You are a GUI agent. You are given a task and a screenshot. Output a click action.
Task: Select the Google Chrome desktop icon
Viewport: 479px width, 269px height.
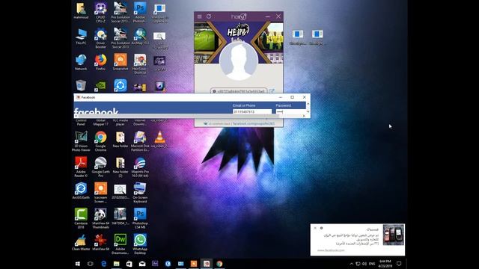(100, 141)
